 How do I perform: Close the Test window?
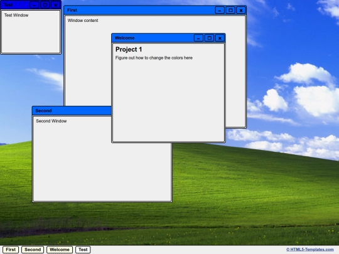click(56, 5)
